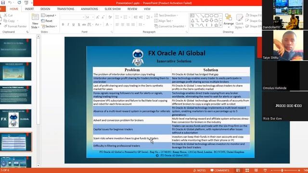The width and height of the screenshot is (308, 173).
Task: Click the Decrease Font Size icon
Action: 103,17
